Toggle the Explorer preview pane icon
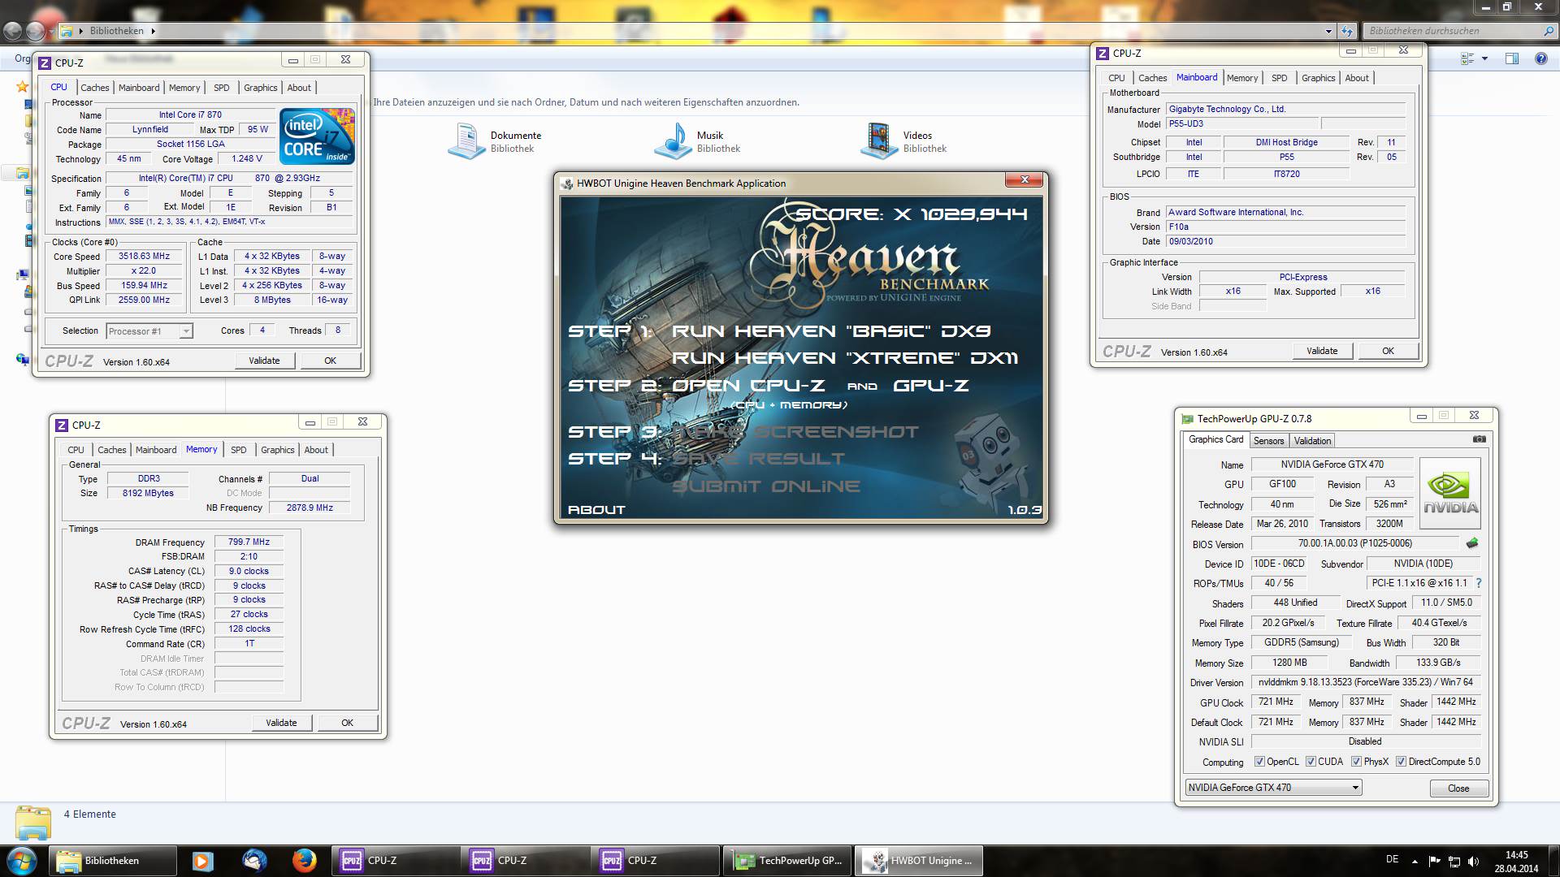The image size is (1560, 877). pyautogui.click(x=1511, y=58)
